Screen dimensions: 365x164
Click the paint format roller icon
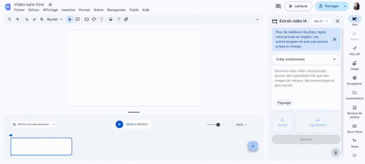[x=102, y=20]
